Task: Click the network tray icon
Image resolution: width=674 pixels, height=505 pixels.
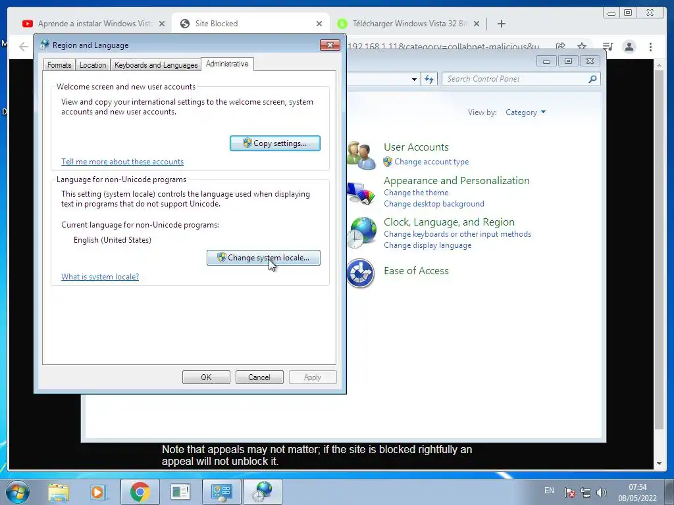Action: tap(585, 493)
